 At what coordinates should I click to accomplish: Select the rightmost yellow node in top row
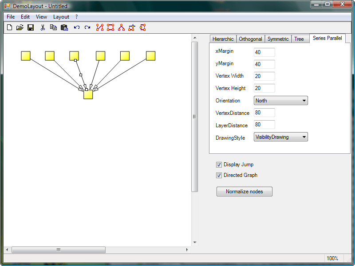150,56
